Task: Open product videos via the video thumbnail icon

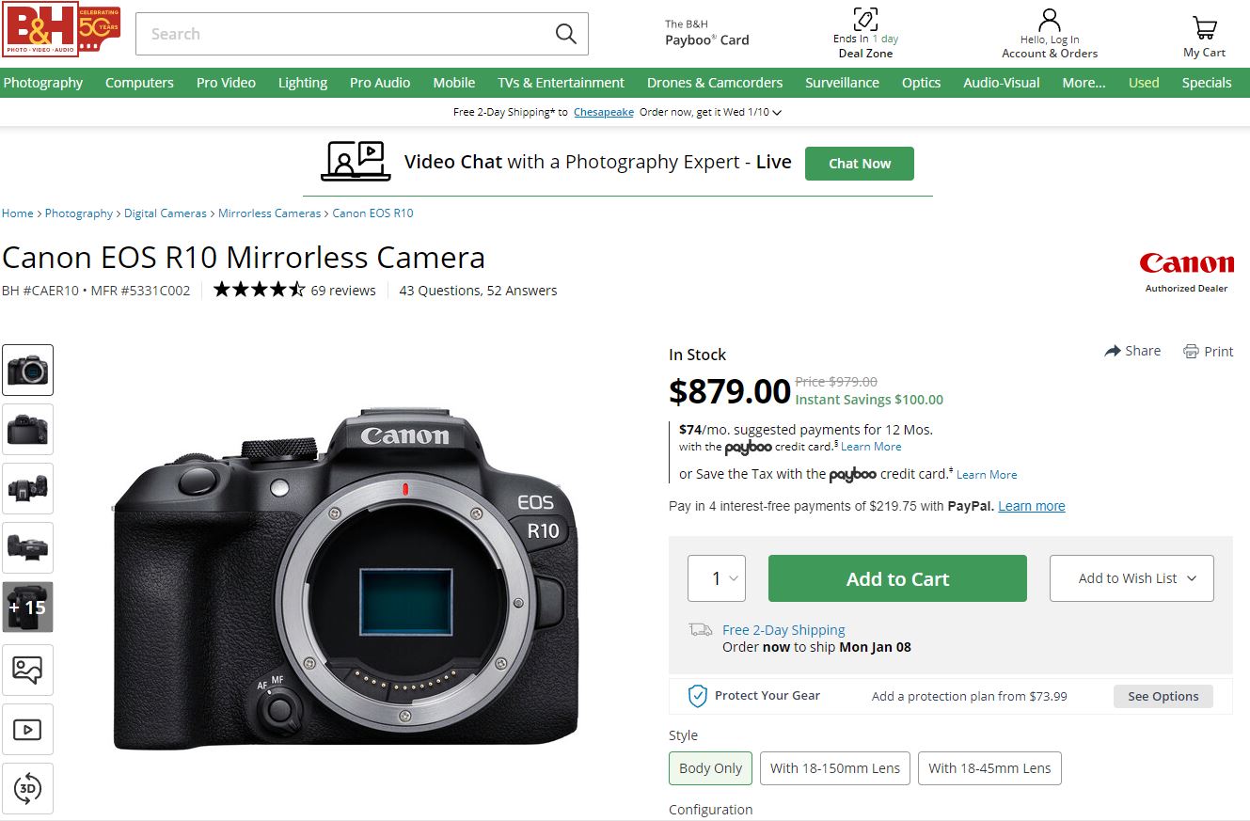Action: point(28,729)
